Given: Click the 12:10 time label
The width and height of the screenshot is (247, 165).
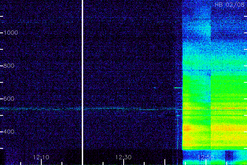Looking at the screenshot, I should click(x=41, y=157).
